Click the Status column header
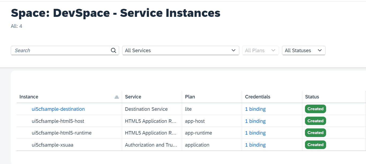 (x=311, y=97)
